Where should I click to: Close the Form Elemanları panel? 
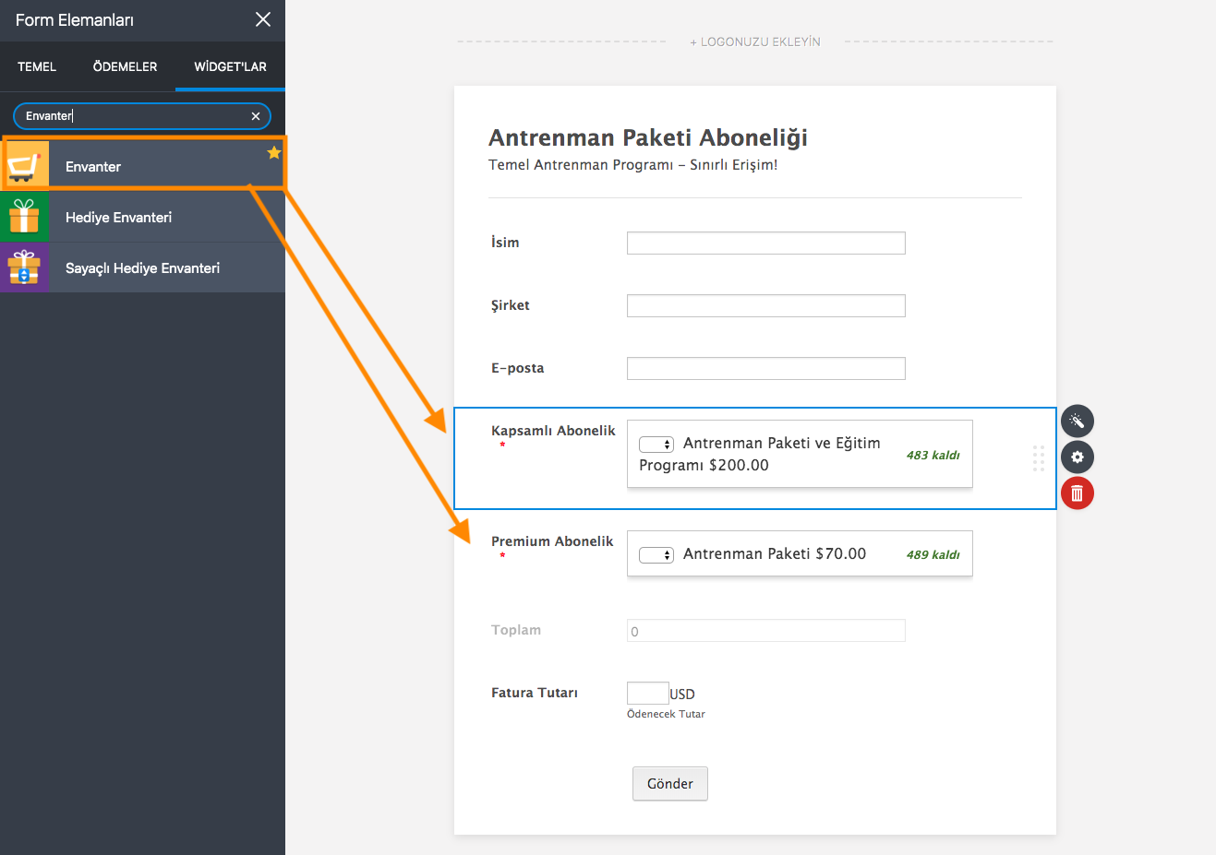click(x=263, y=19)
